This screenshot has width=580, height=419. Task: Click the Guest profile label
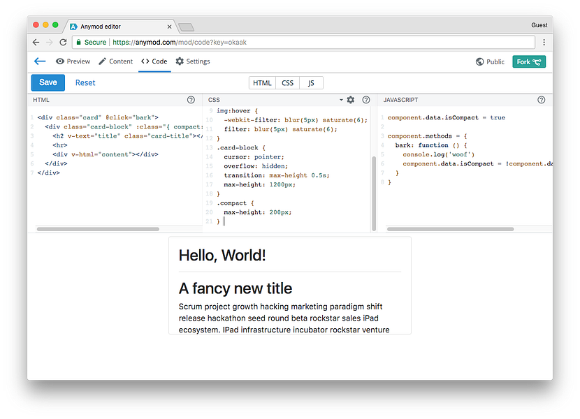(539, 25)
